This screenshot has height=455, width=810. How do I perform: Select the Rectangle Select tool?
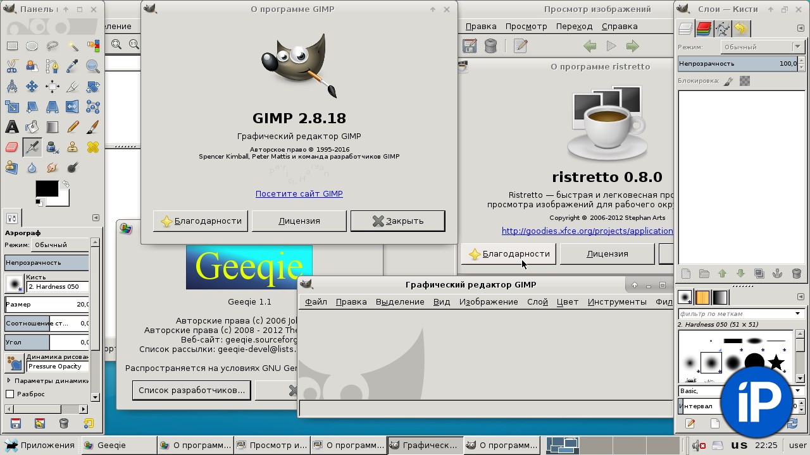coord(11,46)
